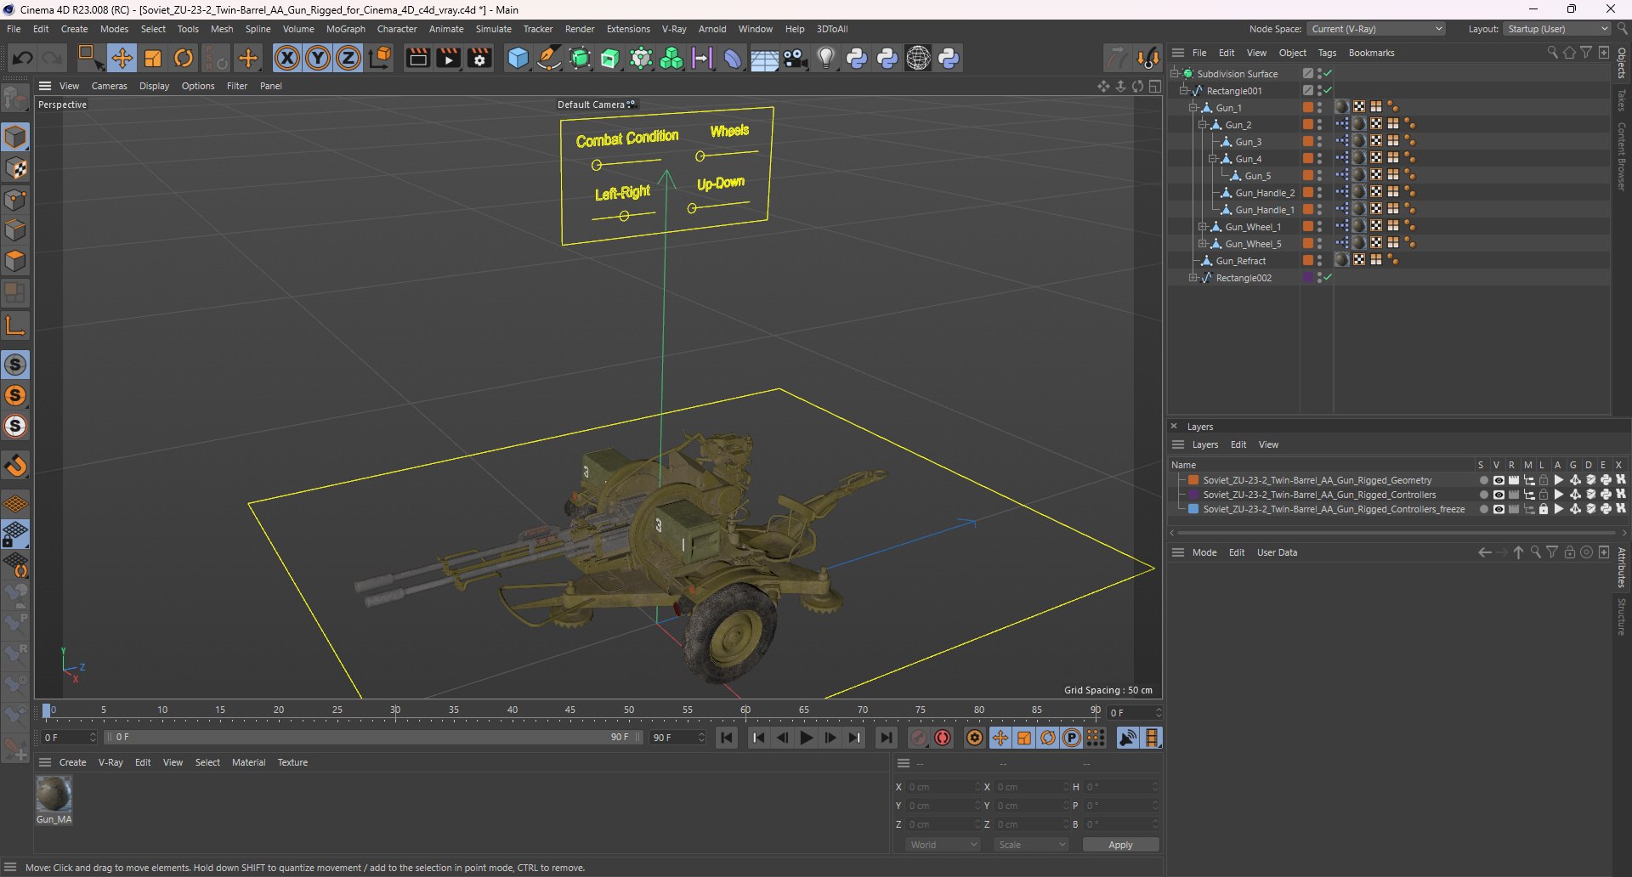Toggle X axis lock icon
1632x877 pixels.
pyautogui.click(x=287, y=58)
